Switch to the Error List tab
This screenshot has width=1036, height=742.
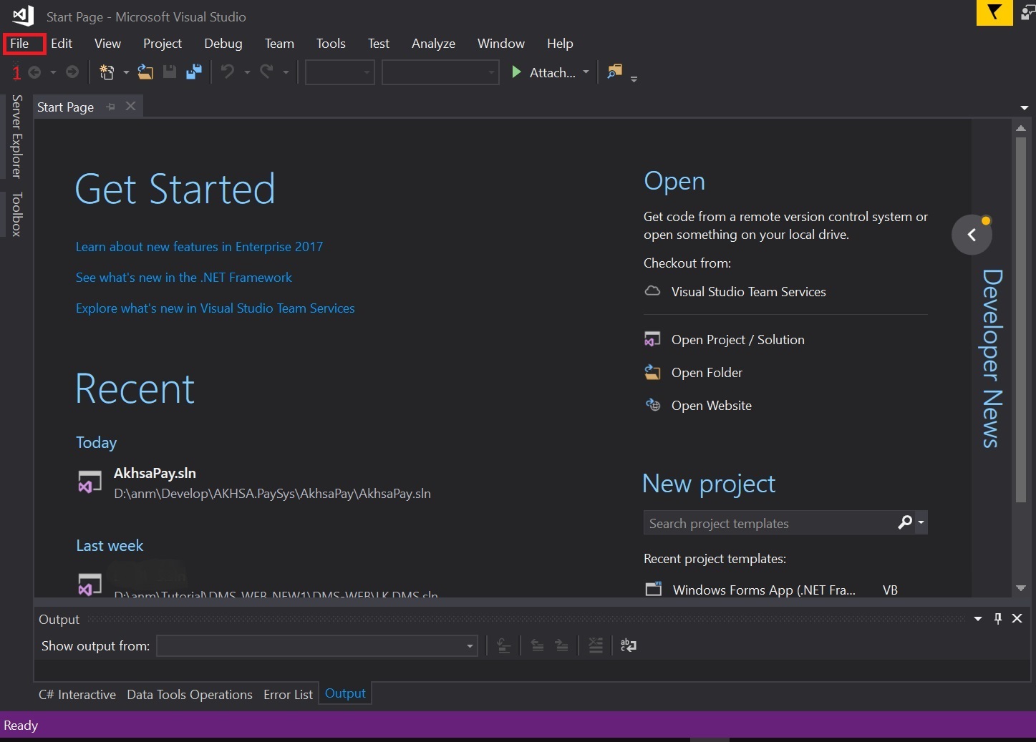[x=288, y=694]
